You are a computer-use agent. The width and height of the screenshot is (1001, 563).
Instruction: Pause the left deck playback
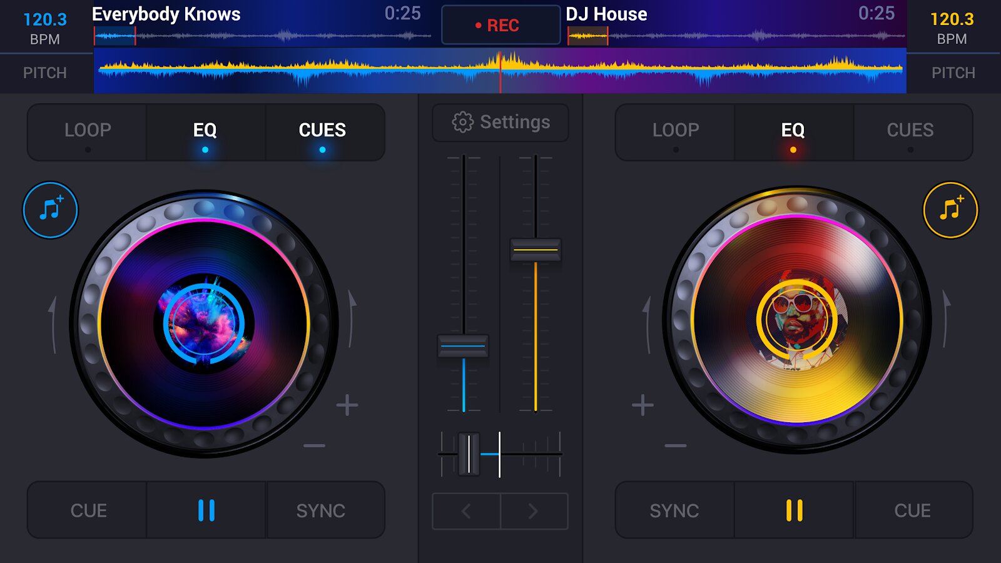point(206,510)
